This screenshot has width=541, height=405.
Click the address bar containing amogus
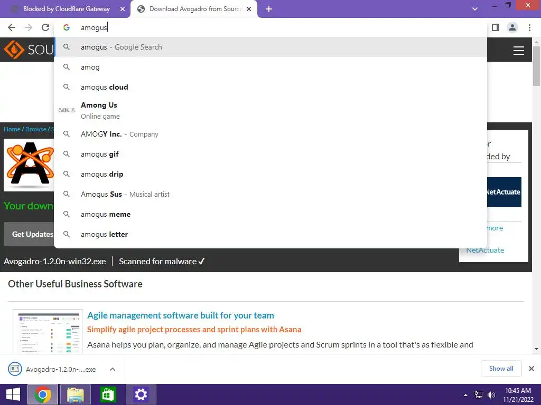[x=271, y=27]
